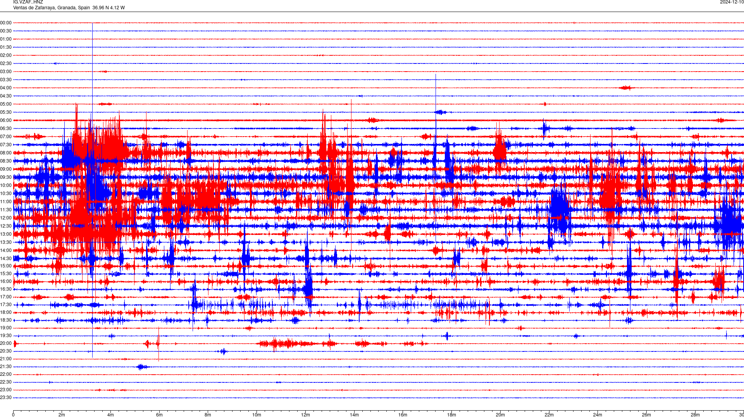Select the 07:00 time label
Screen dimensions: 744x418
pyautogui.click(x=6, y=137)
